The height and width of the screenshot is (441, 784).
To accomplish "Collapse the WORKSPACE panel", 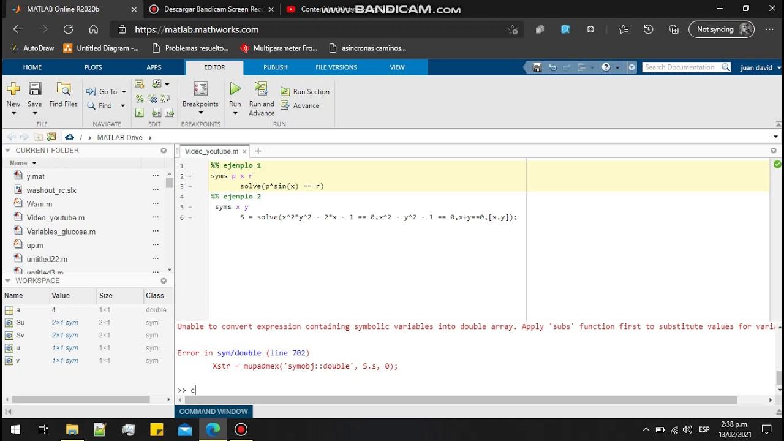I will coord(8,281).
